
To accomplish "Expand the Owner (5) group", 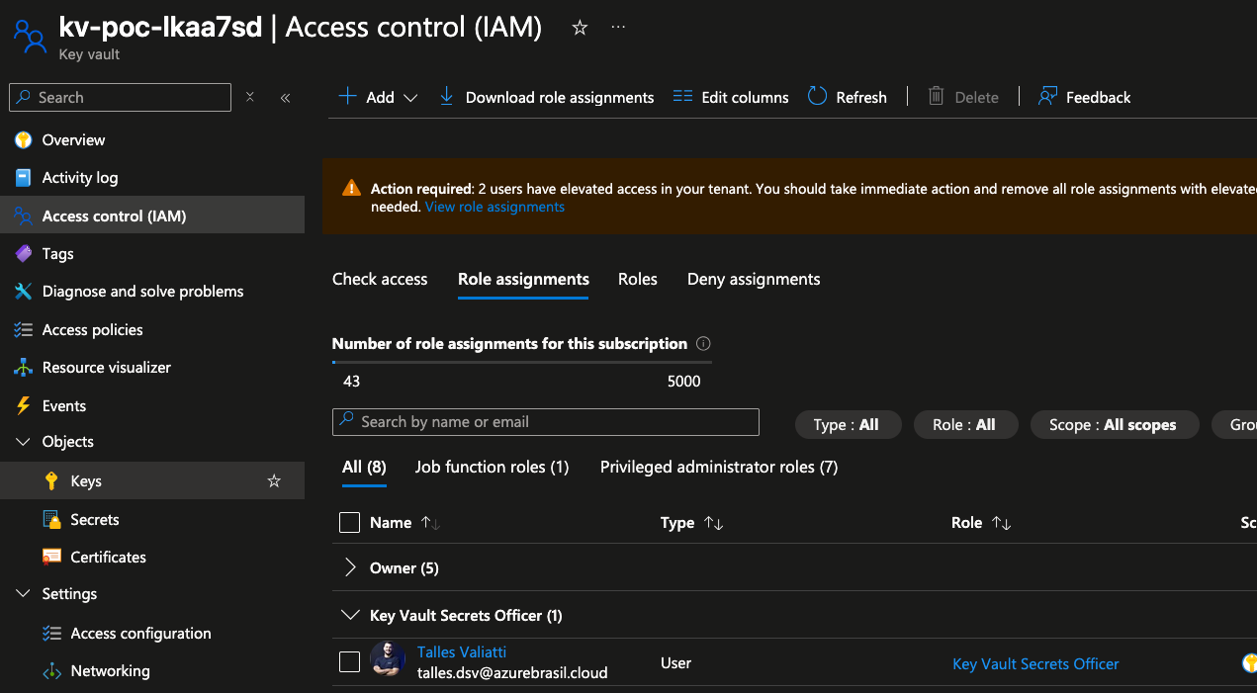I will tap(350, 567).
